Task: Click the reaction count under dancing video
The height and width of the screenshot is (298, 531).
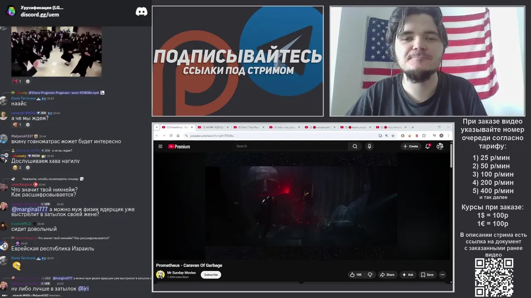Action: coord(17,81)
